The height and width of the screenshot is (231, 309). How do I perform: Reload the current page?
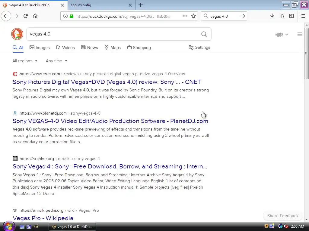pos(26,16)
